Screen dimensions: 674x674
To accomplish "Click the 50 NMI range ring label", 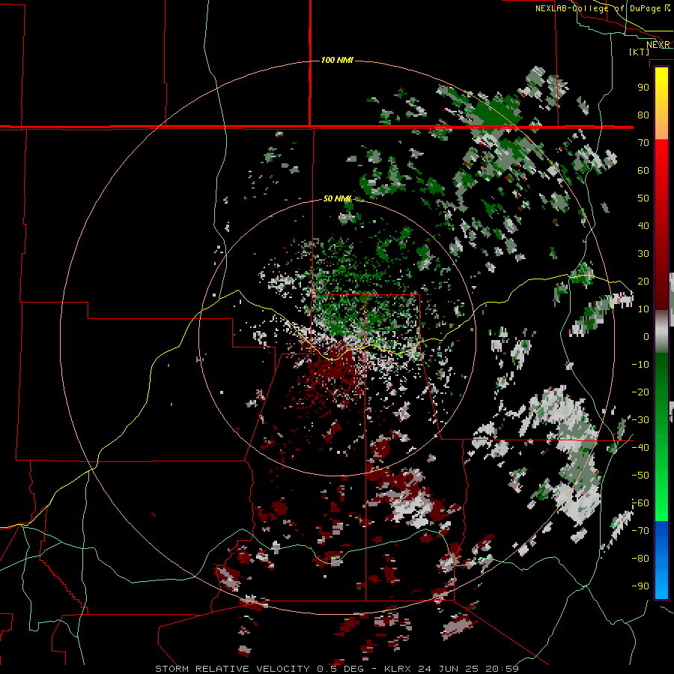I will (x=337, y=198).
